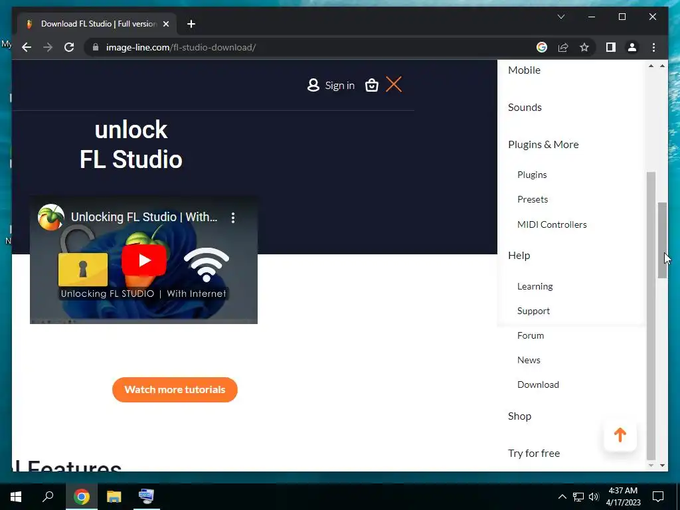Select Download submenu link

click(538, 384)
